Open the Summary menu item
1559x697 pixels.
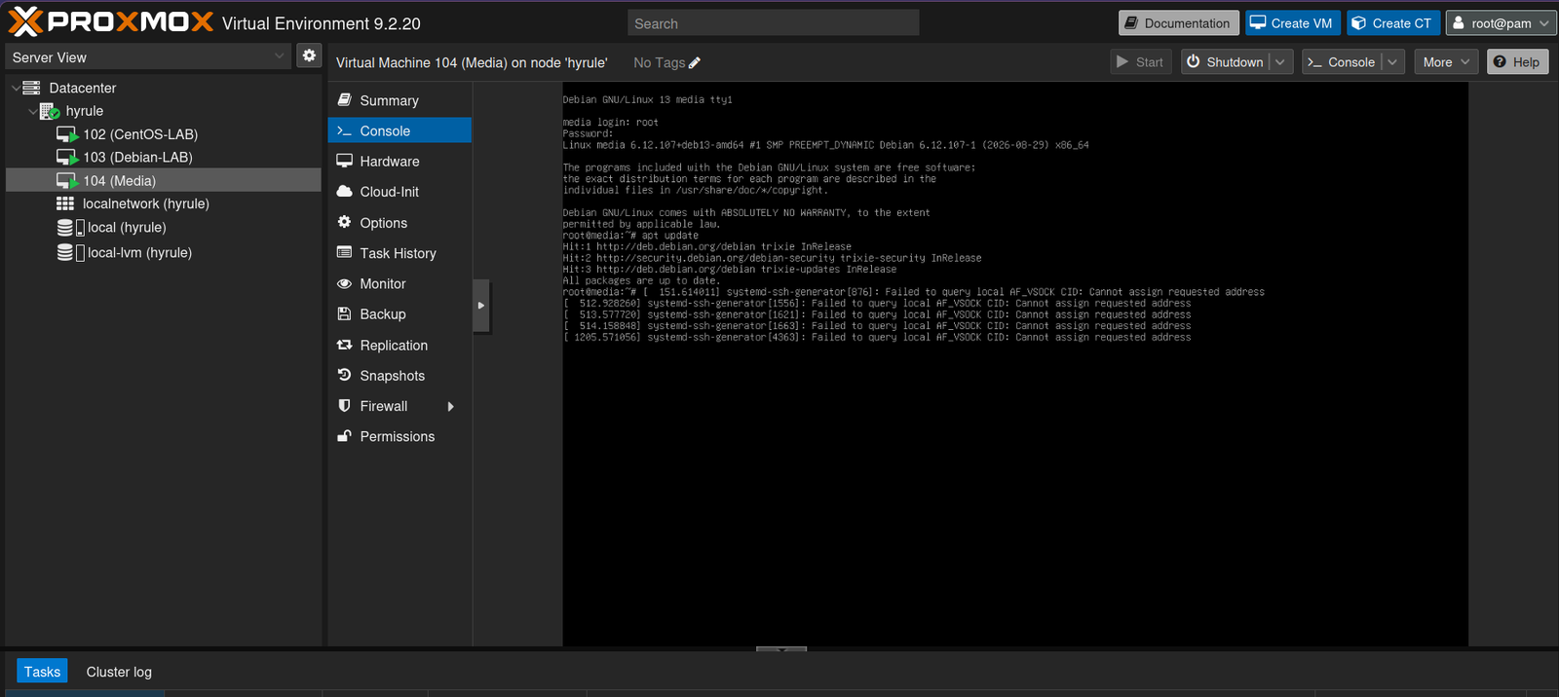(x=399, y=100)
